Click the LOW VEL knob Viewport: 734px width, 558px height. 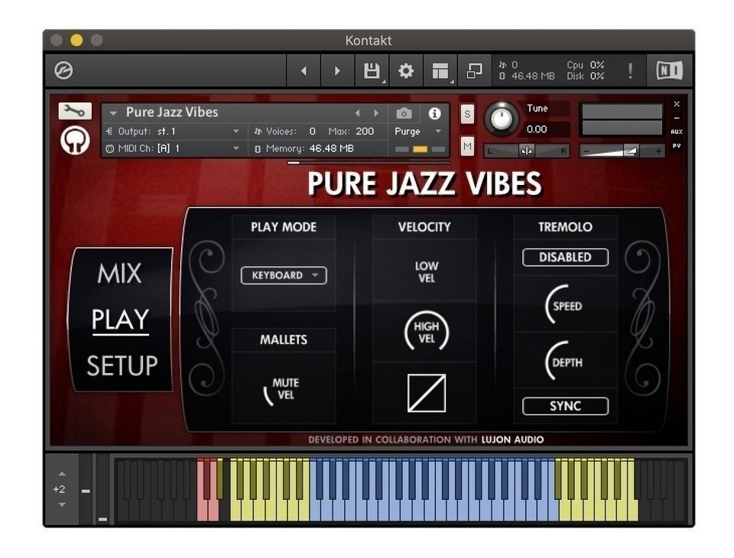pyautogui.click(x=427, y=272)
